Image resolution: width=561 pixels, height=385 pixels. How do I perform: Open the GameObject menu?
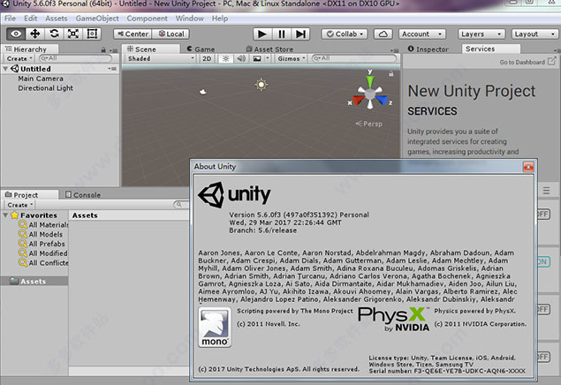97,19
